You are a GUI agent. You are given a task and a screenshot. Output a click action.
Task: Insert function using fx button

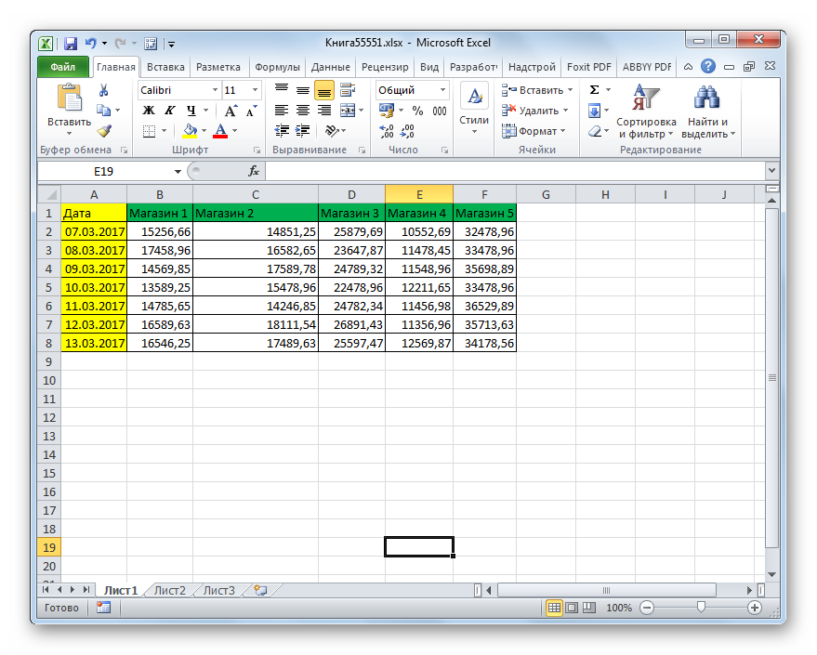pos(254,171)
